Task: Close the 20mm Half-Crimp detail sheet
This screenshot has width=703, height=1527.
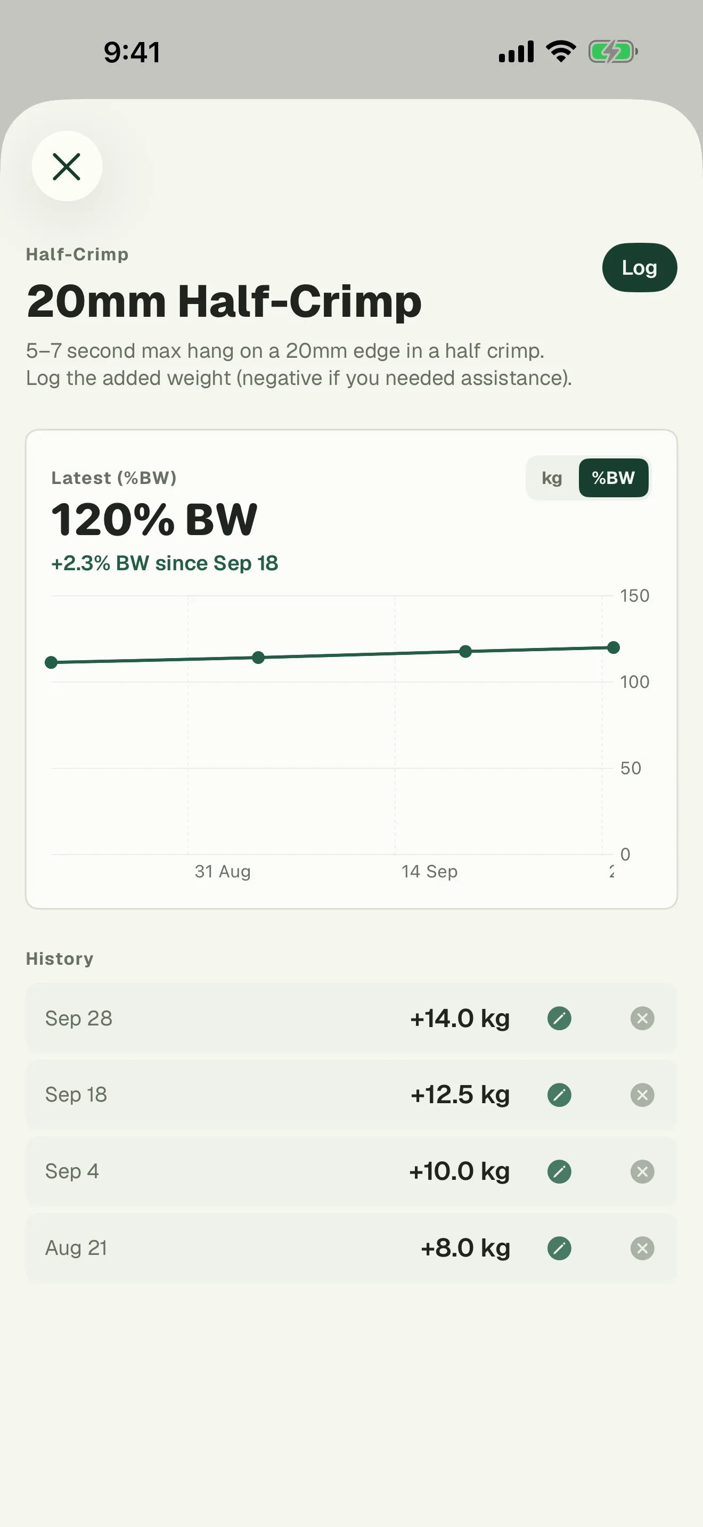Action: [67, 167]
